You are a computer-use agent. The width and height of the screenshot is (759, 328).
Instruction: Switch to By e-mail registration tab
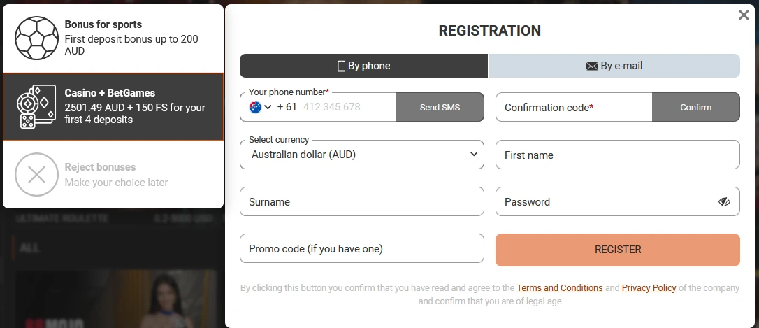(x=614, y=66)
